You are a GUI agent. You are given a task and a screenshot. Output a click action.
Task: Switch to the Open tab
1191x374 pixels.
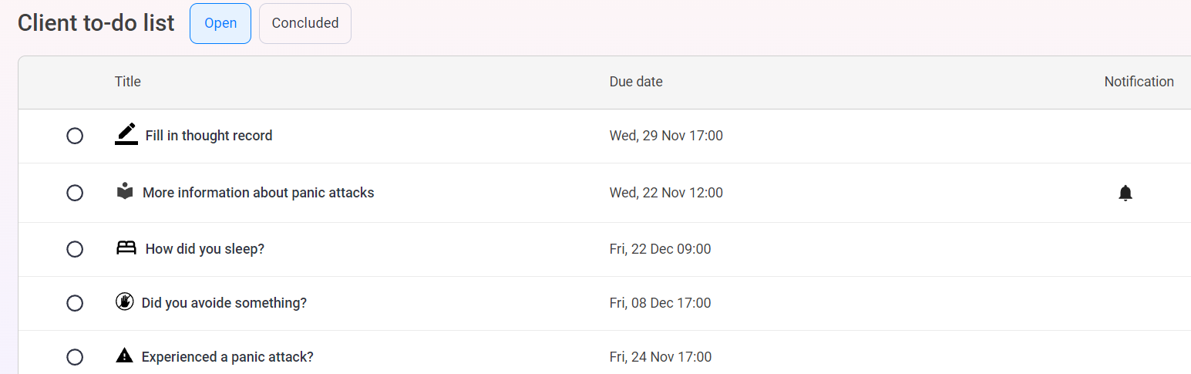220,23
